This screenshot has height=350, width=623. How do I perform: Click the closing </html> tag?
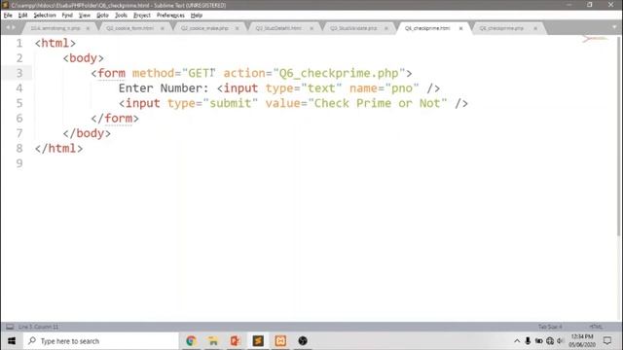tap(58, 149)
